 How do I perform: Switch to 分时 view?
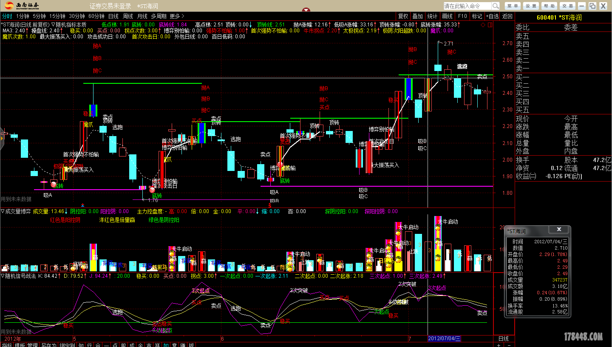pyautogui.click(x=7, y=17)
